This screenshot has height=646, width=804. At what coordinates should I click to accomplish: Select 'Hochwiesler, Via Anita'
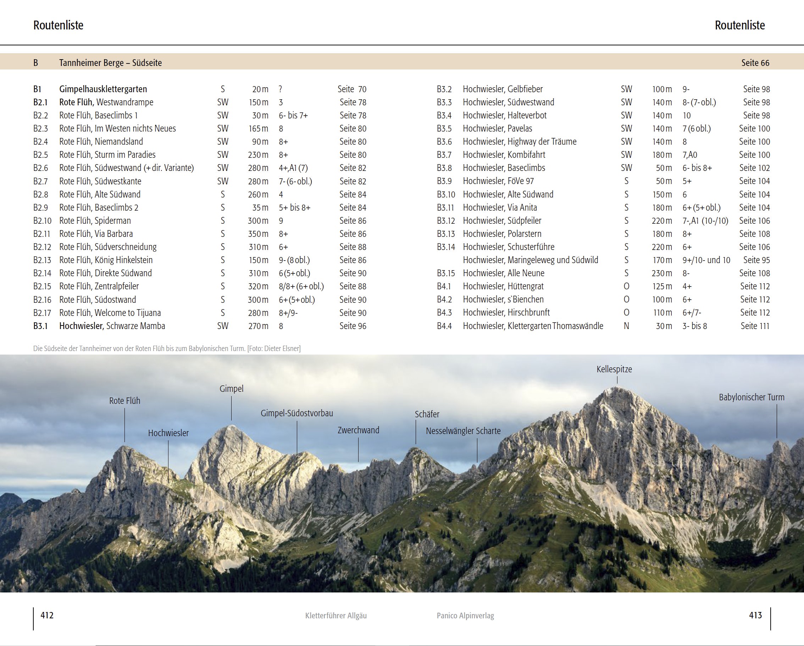[x=500, y=207]
